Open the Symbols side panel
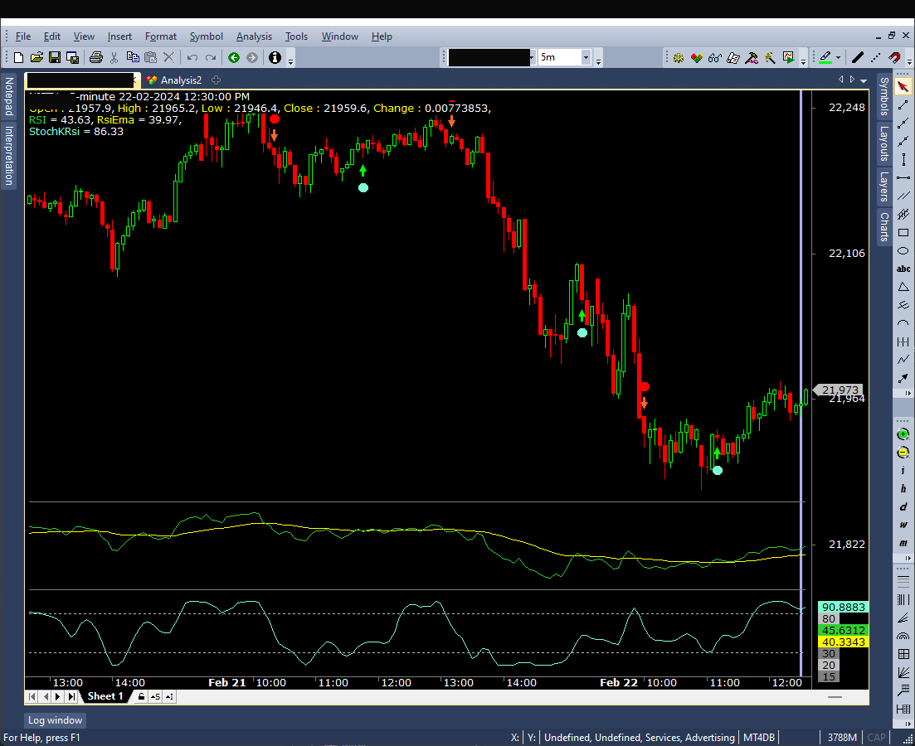The height and width of the screenshot is (746, 915). click(x=884, y=97)
